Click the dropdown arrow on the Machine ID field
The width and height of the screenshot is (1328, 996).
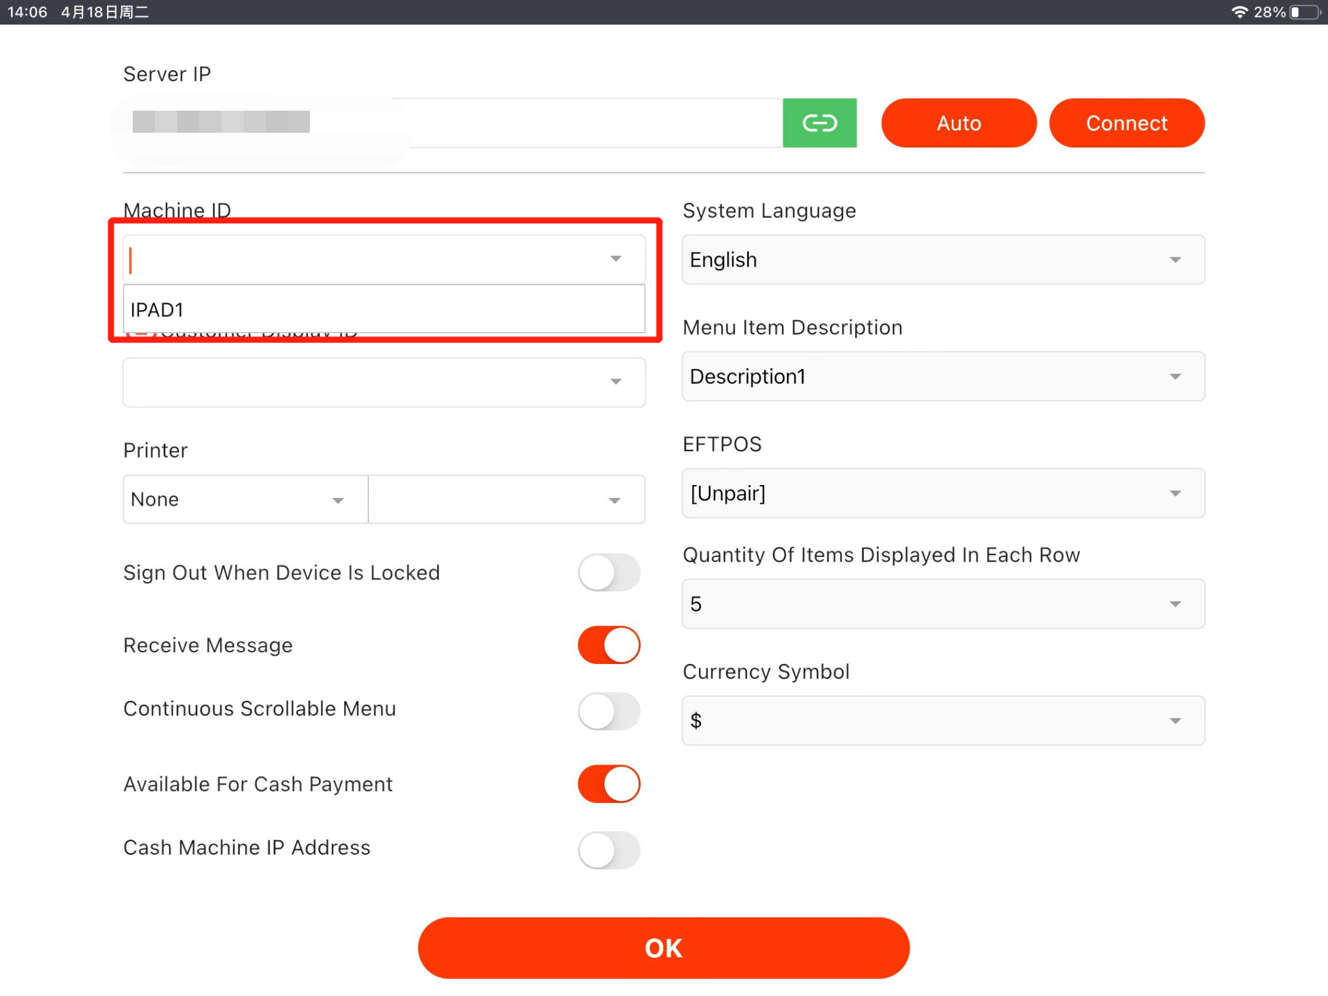click(x=615, y=259)
